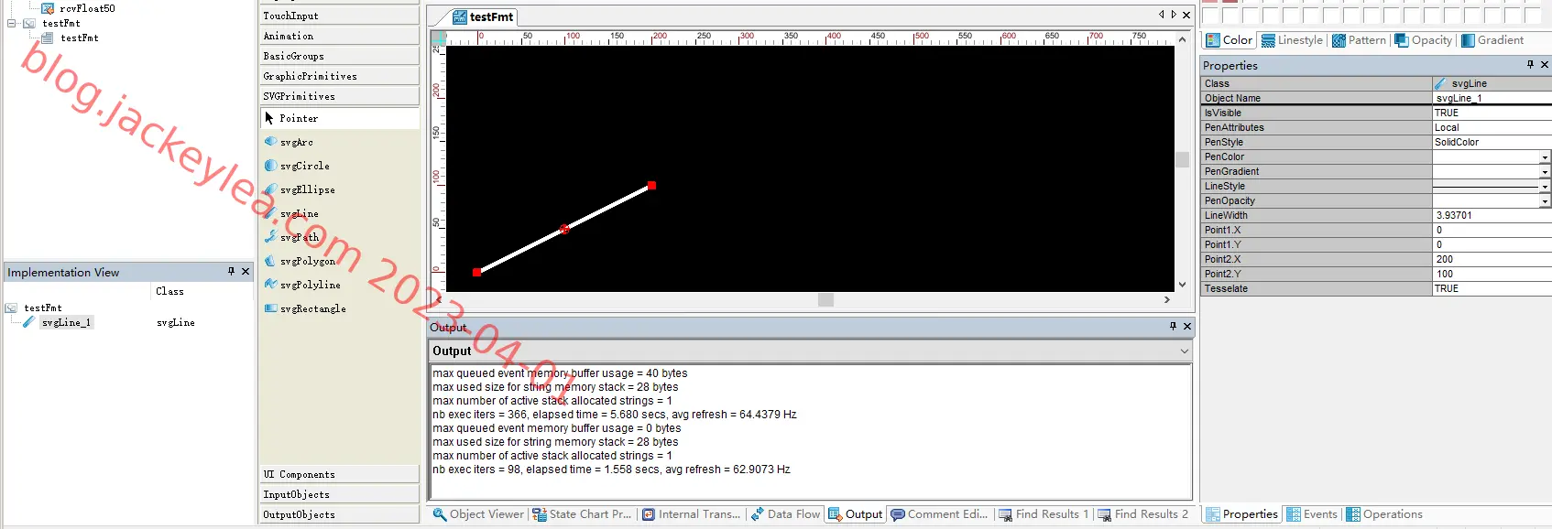The width and height of the screenshot is (1552, 529).
Task: Edit the LineWidth value field
Action: point(1492,215)
